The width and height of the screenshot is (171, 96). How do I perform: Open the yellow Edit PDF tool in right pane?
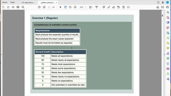pos(168,43)
